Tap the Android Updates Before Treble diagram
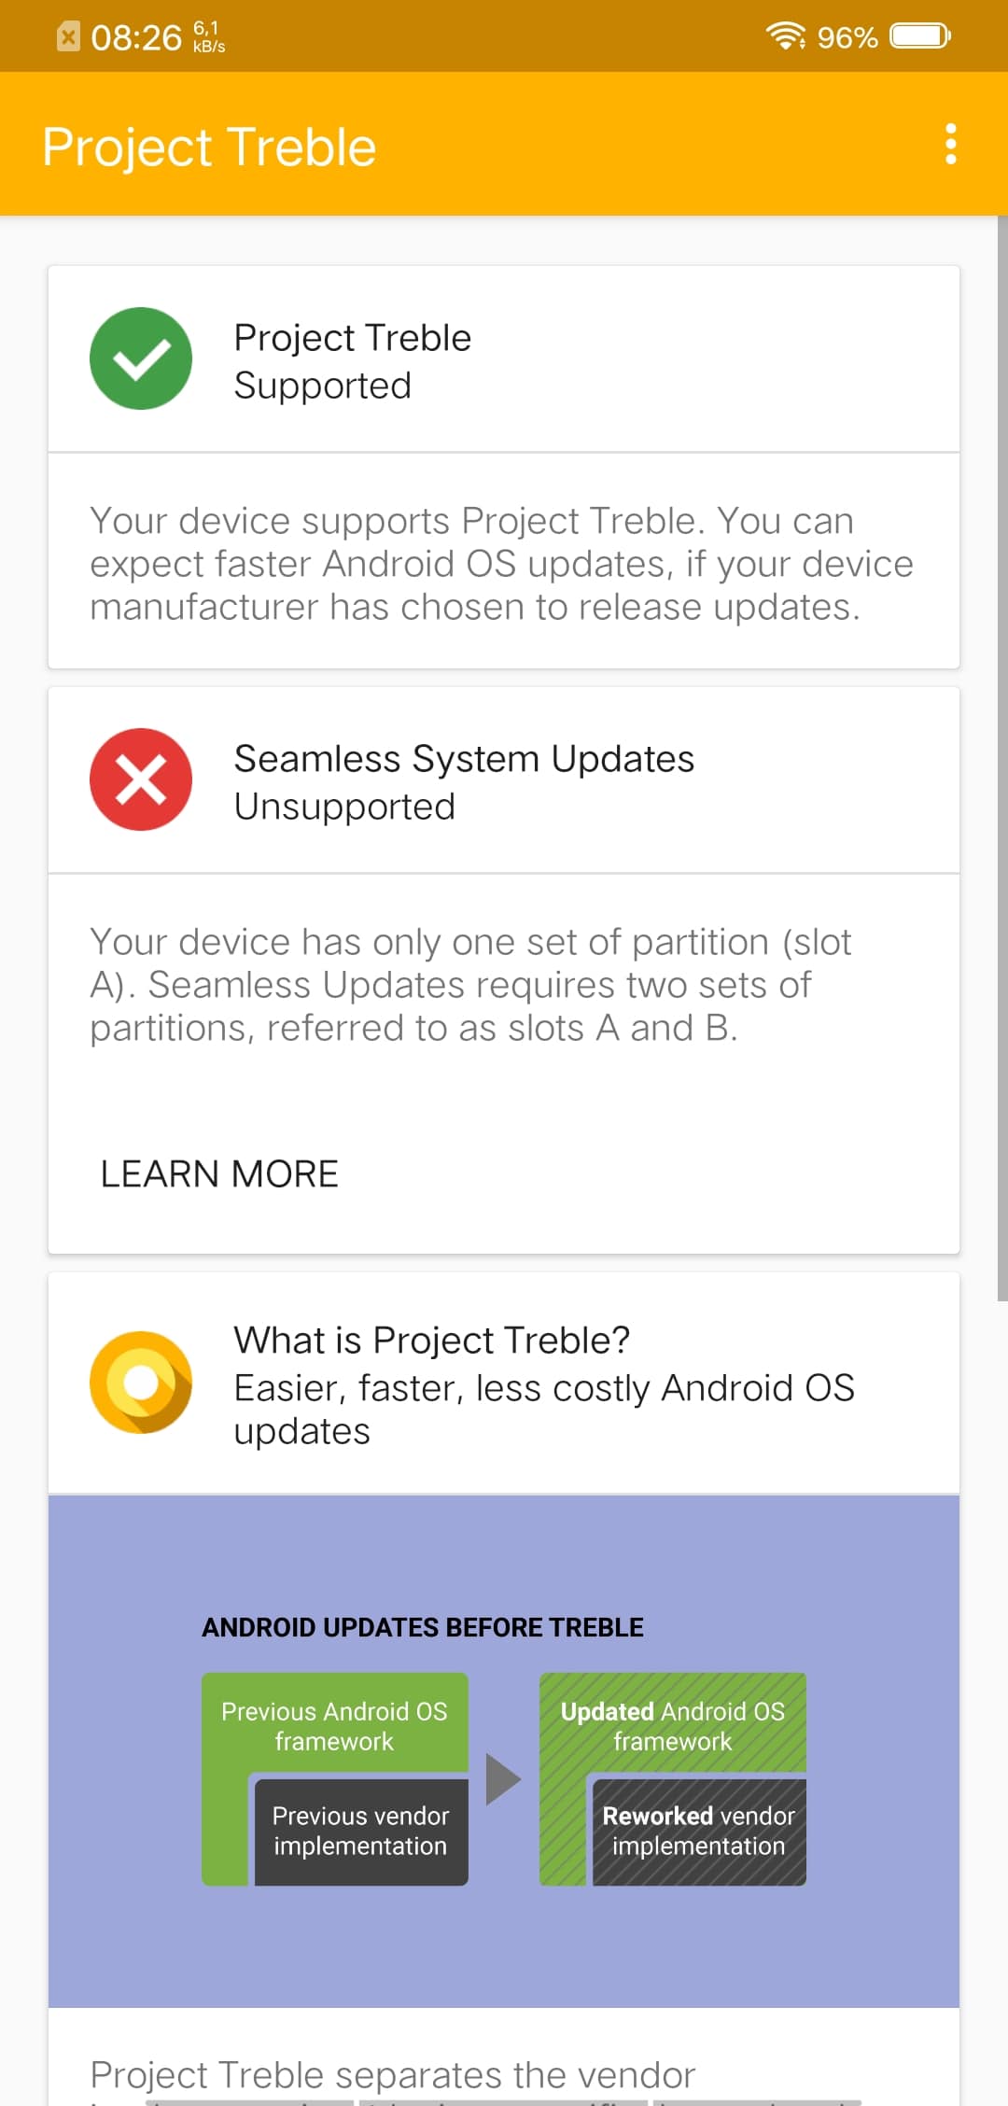 click(504, 1751)
